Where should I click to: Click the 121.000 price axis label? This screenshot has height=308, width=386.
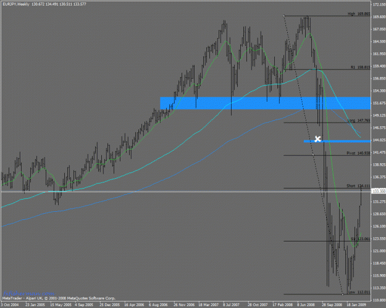click(379, 251)
